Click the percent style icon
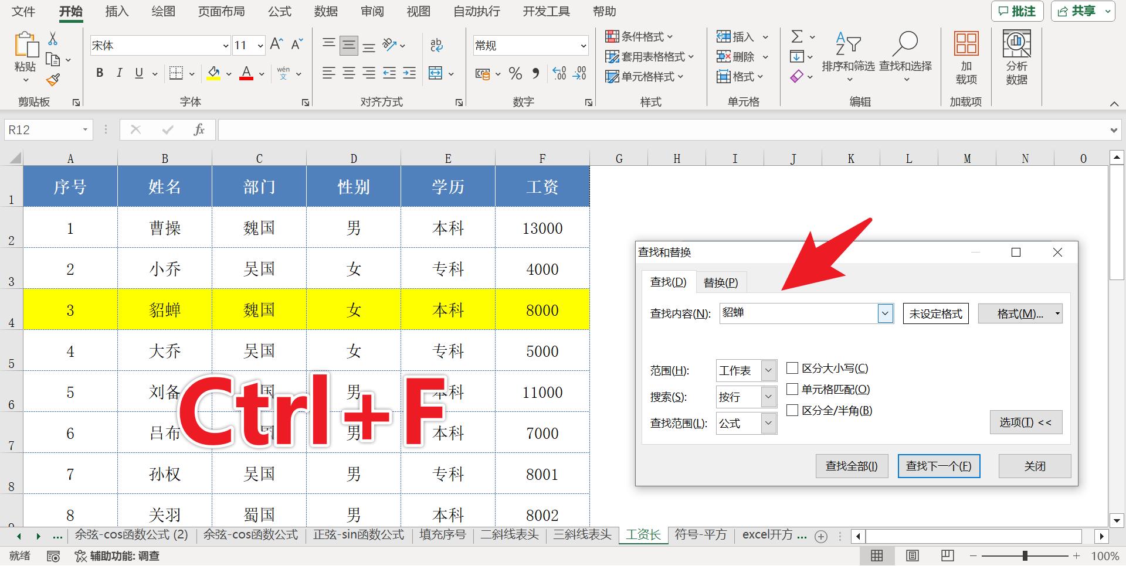 [x=515, y=74]
